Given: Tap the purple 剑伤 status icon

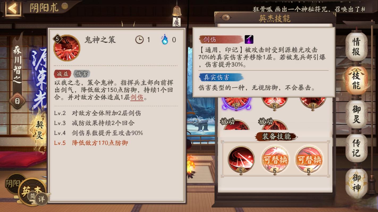Looking at the screenshot, I should (249, 39).
